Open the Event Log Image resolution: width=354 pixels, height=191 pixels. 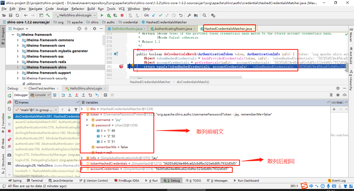click(x=337, y=181)
